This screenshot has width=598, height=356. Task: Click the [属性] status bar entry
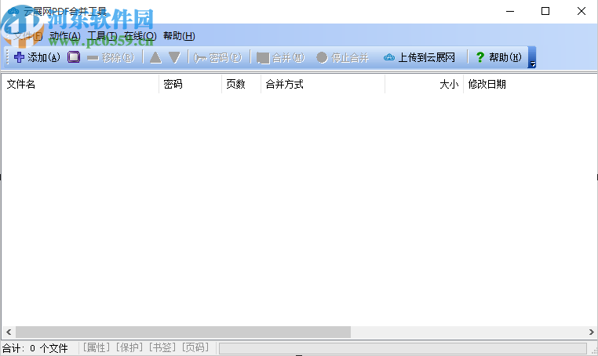tap(97, 347)
